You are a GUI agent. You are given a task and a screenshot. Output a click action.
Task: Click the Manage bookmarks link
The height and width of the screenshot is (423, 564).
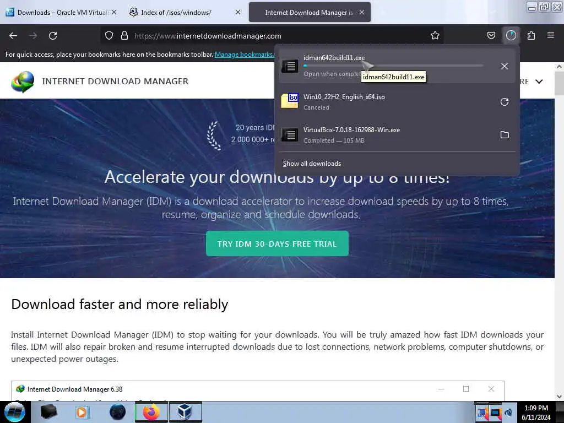(244, 55)
